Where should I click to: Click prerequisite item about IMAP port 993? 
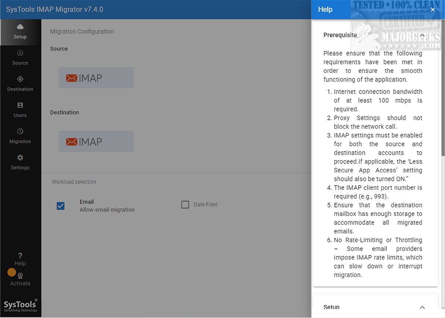point(378,192)
